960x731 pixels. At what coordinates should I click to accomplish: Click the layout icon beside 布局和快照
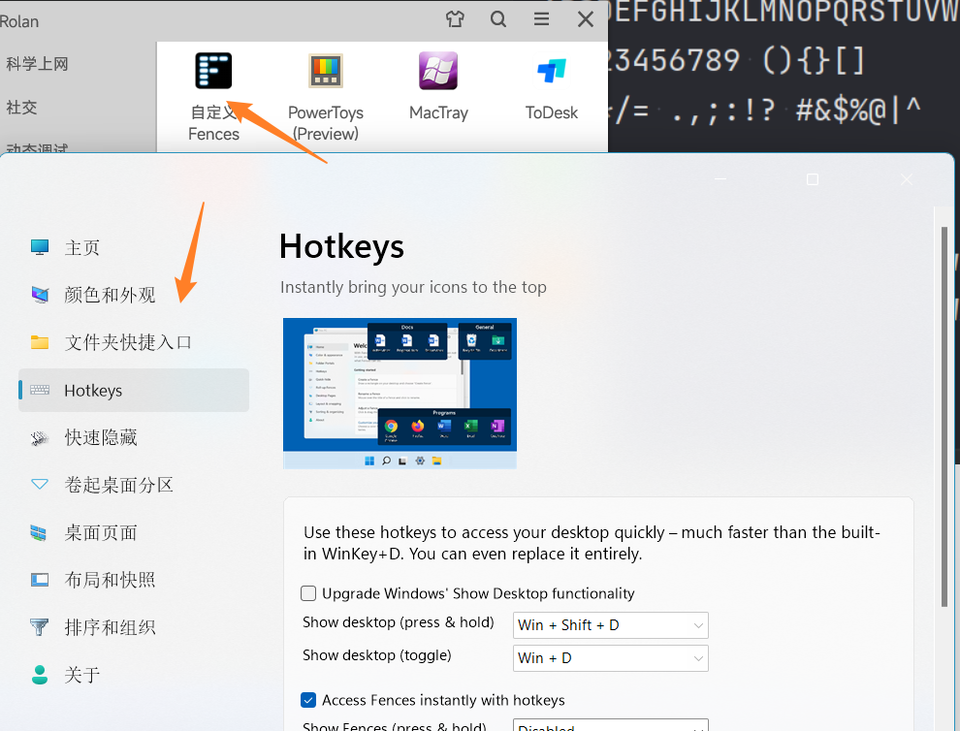coord(40,580)
